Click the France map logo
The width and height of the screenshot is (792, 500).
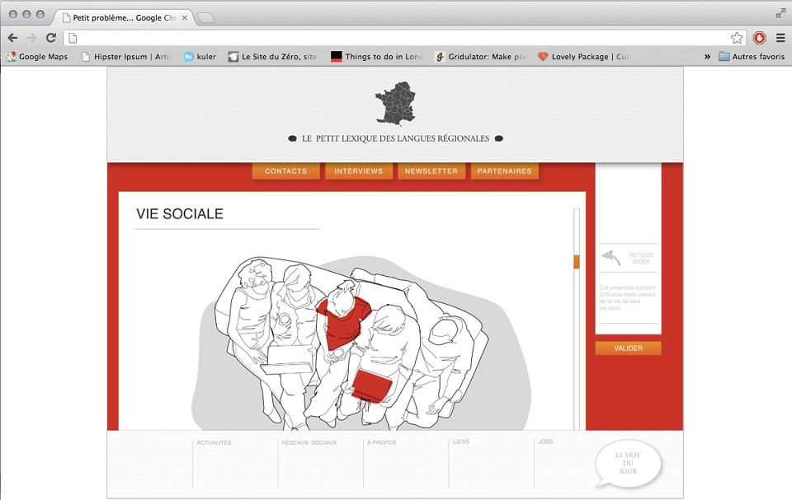point(395,104)
